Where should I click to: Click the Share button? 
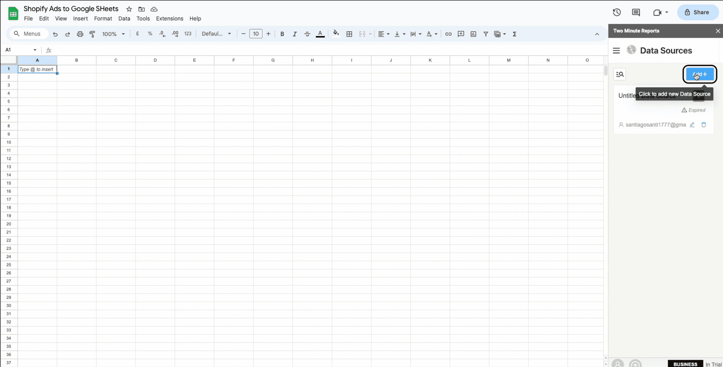pyautogui.click(x=698, y=12)
